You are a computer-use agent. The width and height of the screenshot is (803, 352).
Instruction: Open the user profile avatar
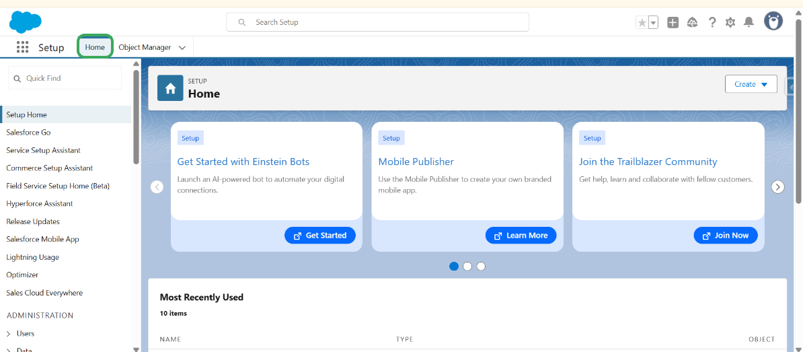773,22
